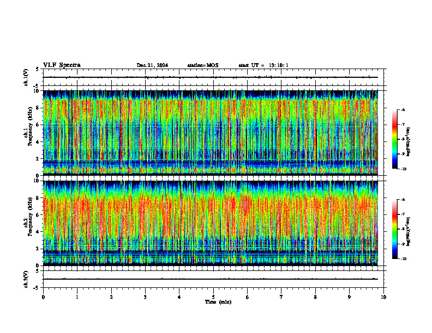Click the "1" tick on the time axis
This screenshot has width=432, height=333.
[77, 297]
